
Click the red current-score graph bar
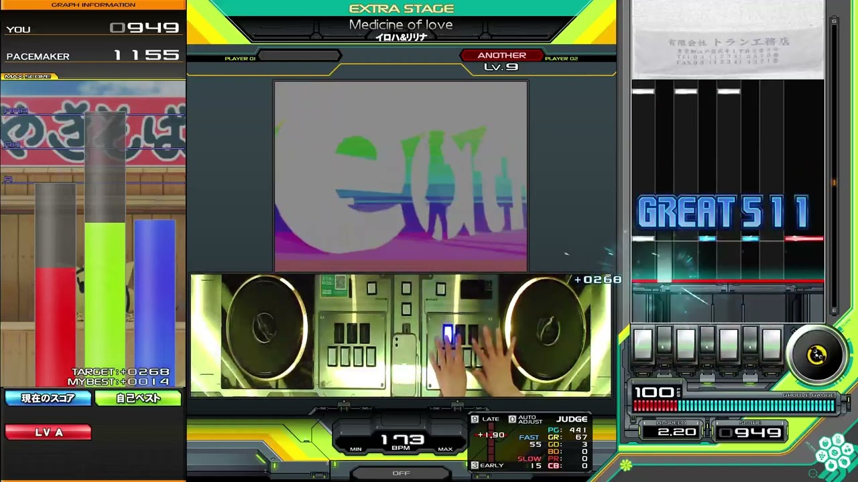point(55,327)
